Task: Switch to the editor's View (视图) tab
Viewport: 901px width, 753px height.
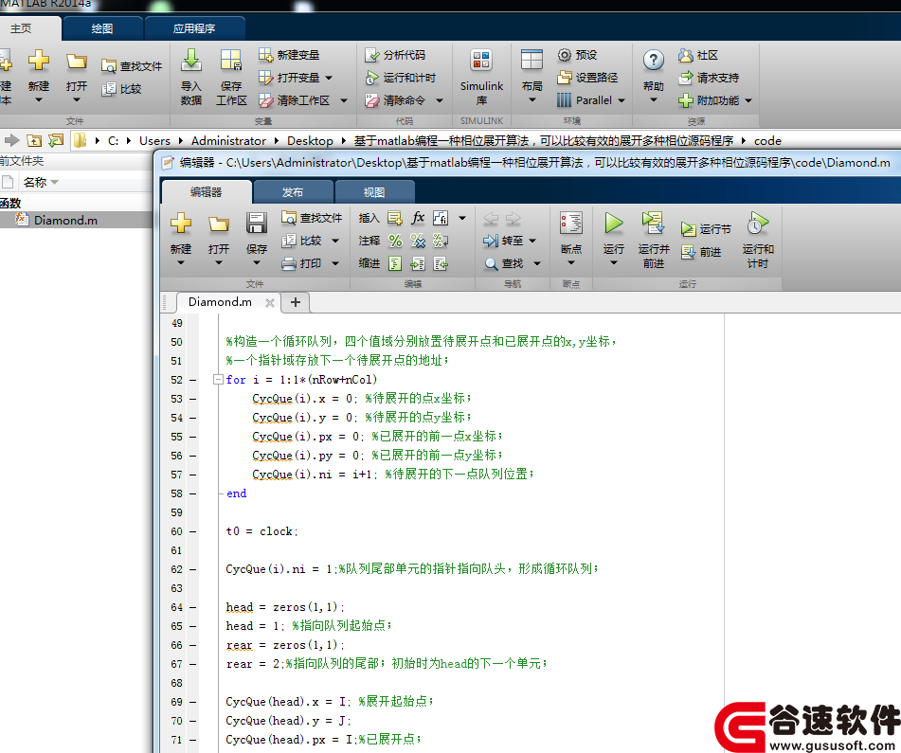Action: 374,192
